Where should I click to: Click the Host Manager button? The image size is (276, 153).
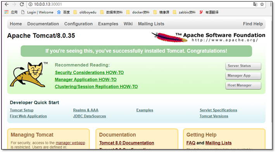click(x=243, y=86)
